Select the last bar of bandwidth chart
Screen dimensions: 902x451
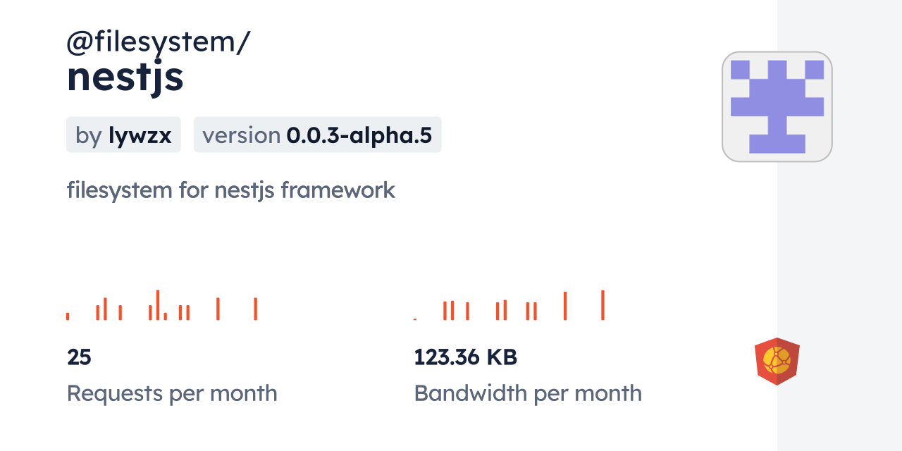tap(603, 305)
